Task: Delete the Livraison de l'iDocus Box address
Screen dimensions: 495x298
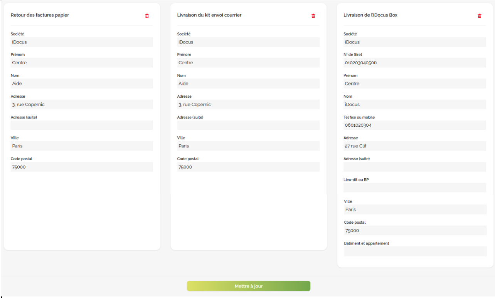Action: (x=480, y=16)
